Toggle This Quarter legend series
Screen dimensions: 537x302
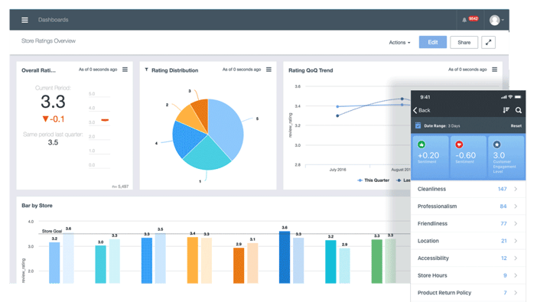click(373, 180)
